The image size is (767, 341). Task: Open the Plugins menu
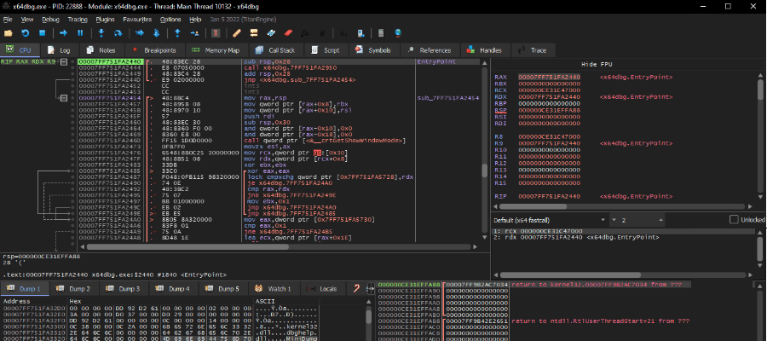click(105, 20)
